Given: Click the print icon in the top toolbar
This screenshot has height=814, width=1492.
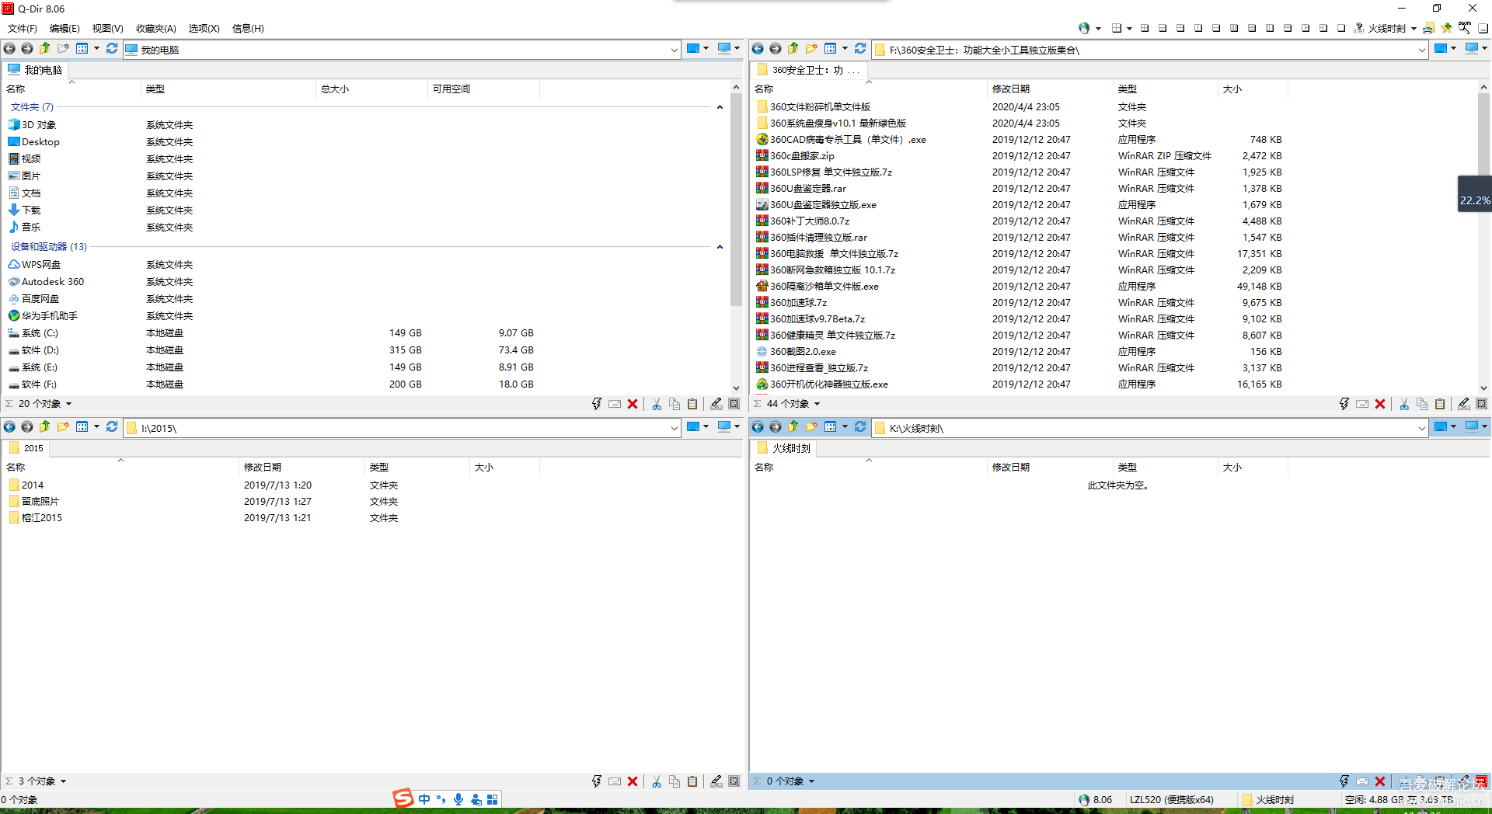Looking at the screenshot, I should click(1428, 28).
